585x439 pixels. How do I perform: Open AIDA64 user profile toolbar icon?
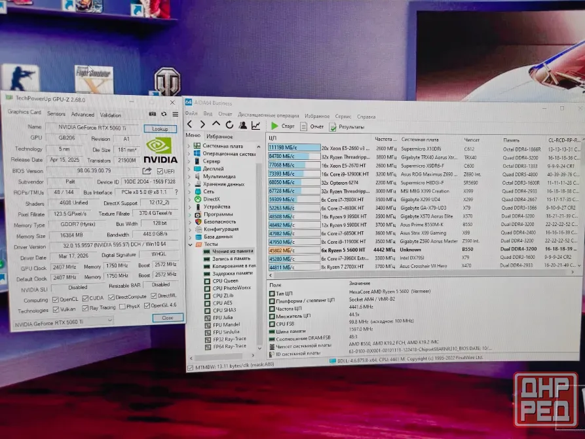(242, 125)
